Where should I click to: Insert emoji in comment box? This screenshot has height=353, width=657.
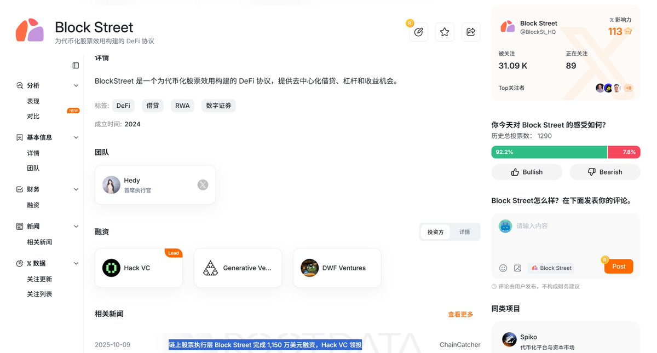pyautogui.click(x=503, y=268)
